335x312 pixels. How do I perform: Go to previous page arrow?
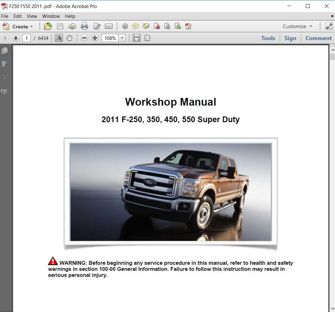(5, 38)
